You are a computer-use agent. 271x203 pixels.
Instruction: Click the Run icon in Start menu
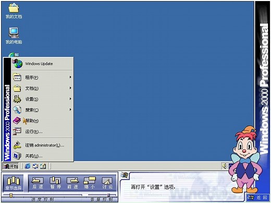[x=17, y=131]
